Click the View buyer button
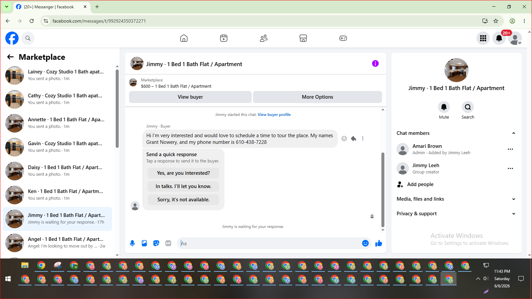Screen dimensions: 532x299 (190, 97)
